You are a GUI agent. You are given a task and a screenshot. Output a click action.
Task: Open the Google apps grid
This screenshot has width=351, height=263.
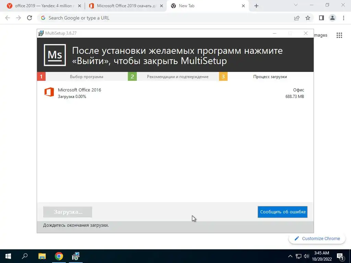tap(339, 35)
